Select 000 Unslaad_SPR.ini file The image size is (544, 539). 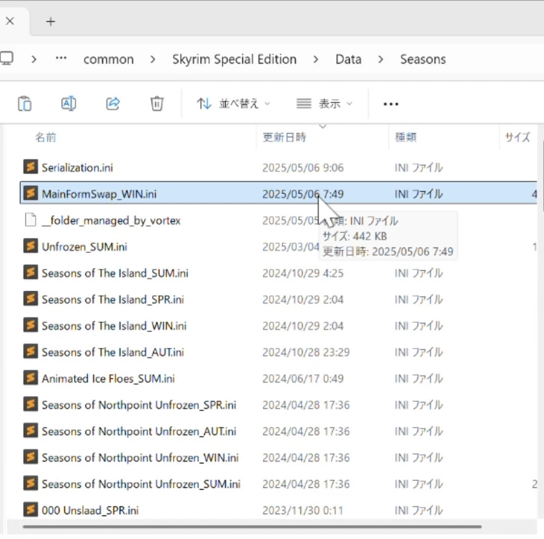[279, 510]
